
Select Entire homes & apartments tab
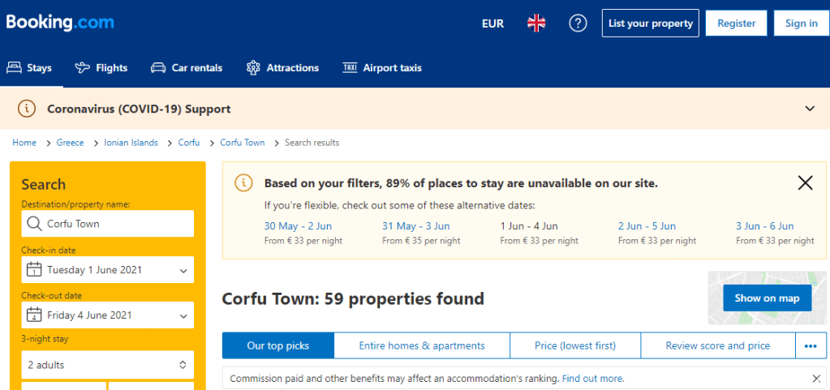[422, 346]
